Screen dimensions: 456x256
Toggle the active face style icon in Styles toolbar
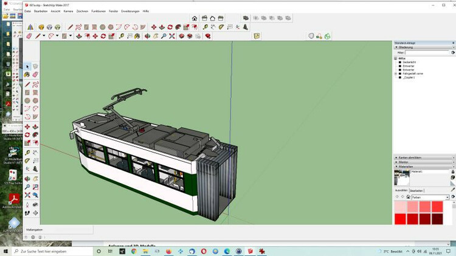coord(246,18)
